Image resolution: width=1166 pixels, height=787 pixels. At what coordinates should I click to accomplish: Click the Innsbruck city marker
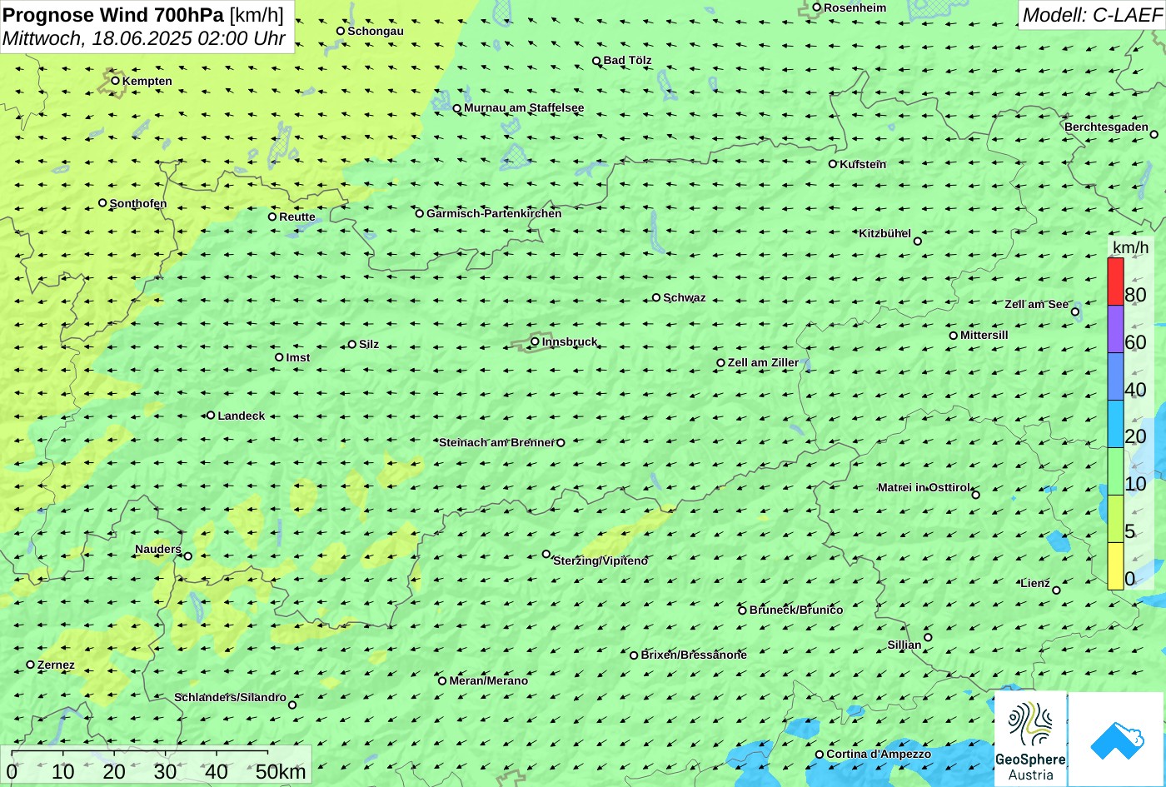(x=535, y=341)
